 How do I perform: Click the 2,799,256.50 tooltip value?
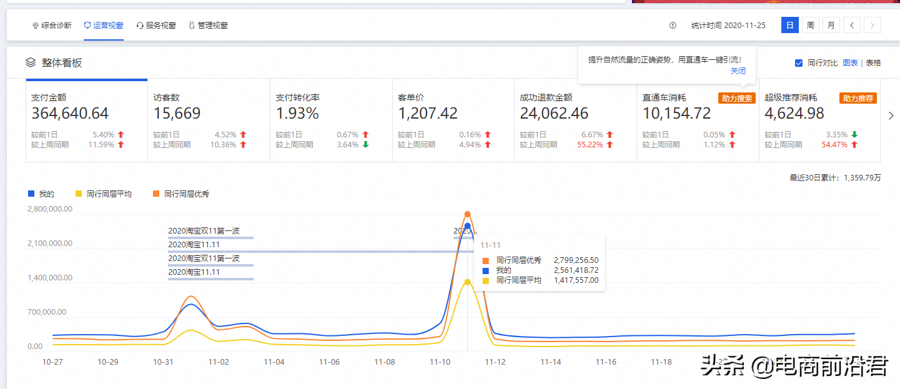576,260
